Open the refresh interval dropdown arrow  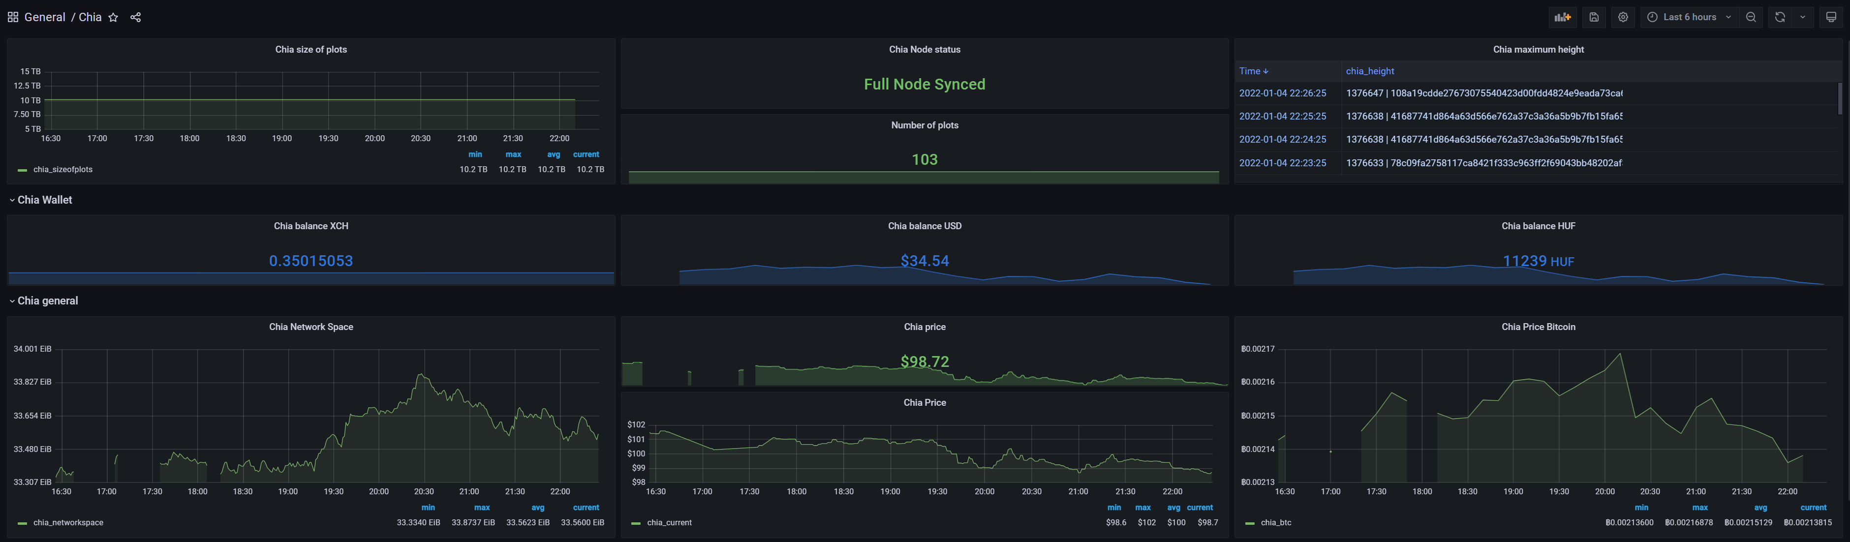coord(1803,17)
